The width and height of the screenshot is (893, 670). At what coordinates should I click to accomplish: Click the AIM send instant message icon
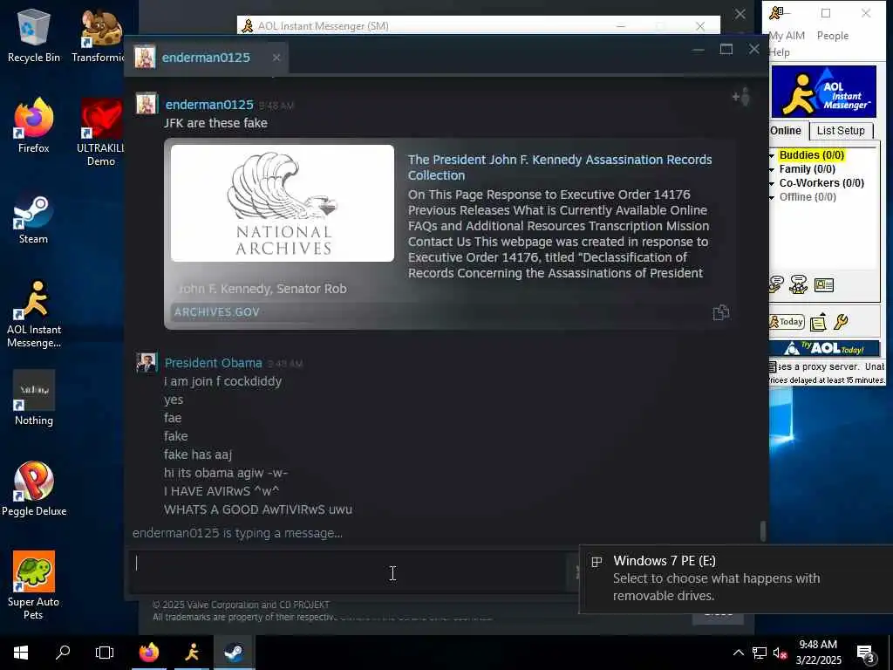[775, 284]
